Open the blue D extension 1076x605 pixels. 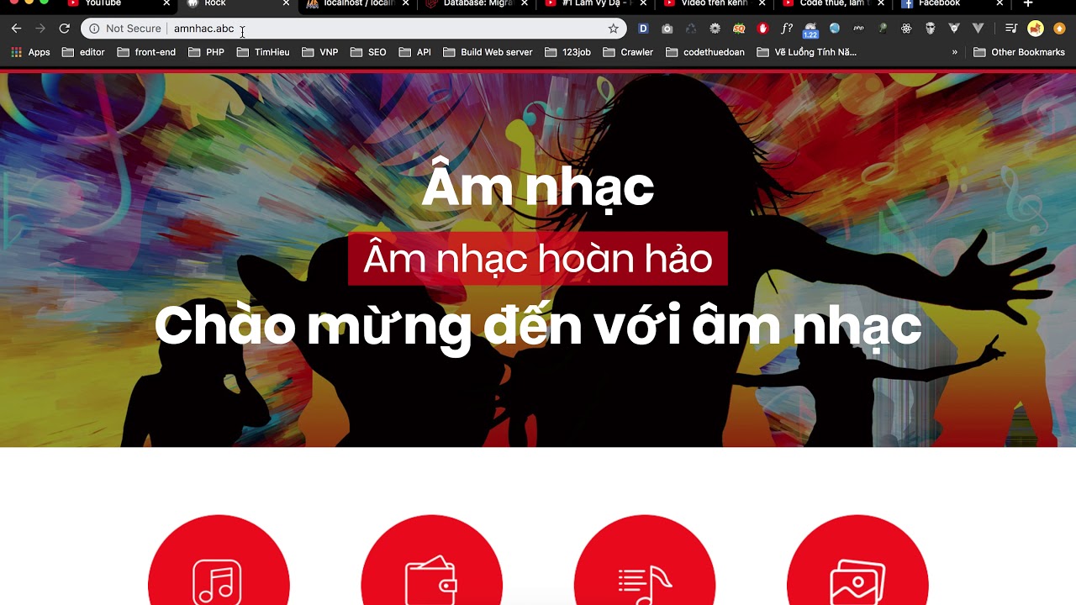pyautogui.click(x=643, y=29)
